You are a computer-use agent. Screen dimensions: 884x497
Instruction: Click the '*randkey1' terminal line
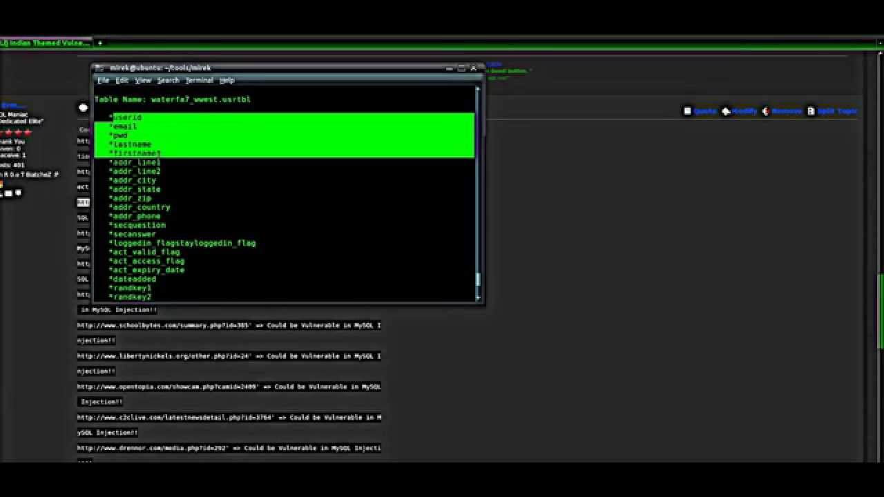(x=130, y=288)
